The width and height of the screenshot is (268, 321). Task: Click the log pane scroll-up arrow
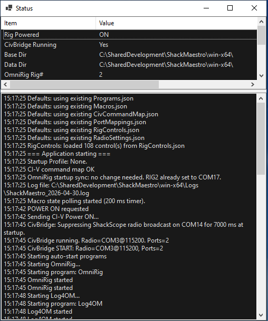pyautogui.click(x=261, y=98)
